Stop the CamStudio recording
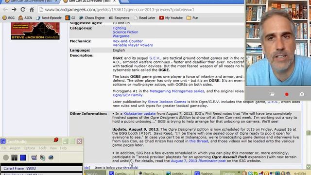Image resolution: width=311 pixels, height=175 pixels. click(x=23, y=157)
